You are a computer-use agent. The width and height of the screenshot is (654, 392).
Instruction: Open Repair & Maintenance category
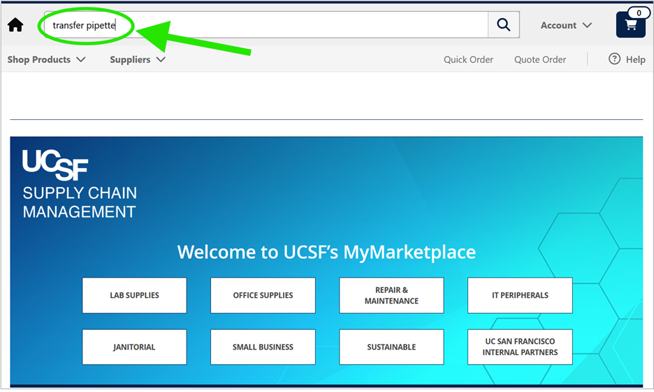click(x=391, y=295)
